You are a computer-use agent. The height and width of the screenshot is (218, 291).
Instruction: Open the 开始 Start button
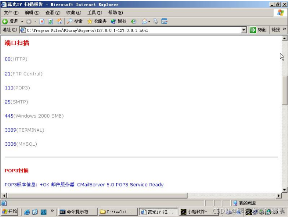10,212
